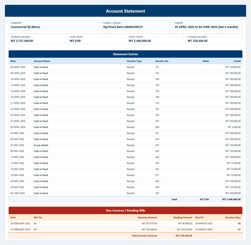The width and height of the screenshot is (251, 245).
Task: Click the Overdue Days column header
Action: click(233, 217)
